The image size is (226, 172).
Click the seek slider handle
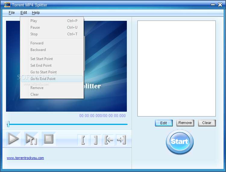pyautogui.click(x=8, y=124)
